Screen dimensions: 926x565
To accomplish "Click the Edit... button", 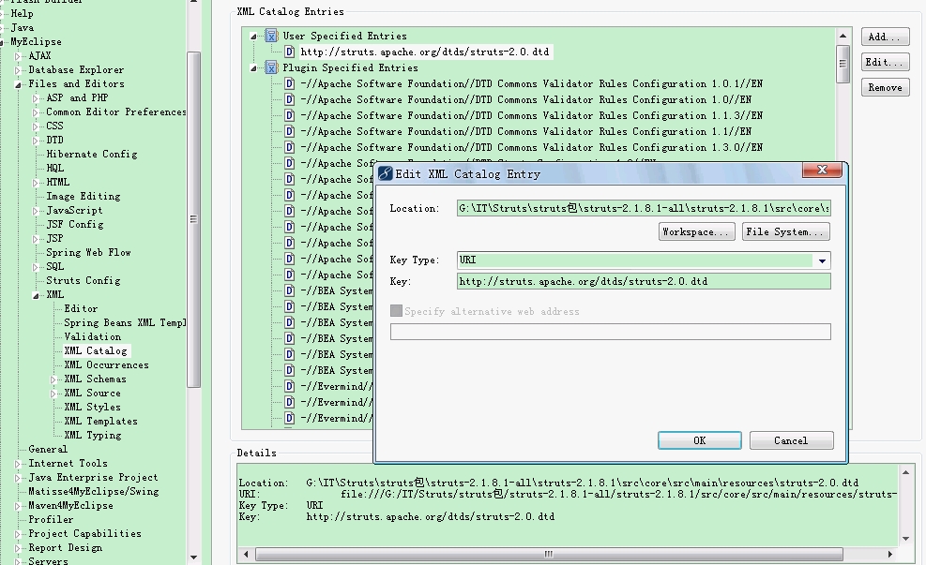I will pos(885,62).
